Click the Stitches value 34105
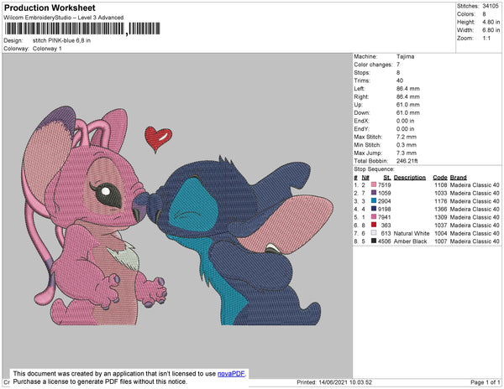 click(x=491, y=6)
